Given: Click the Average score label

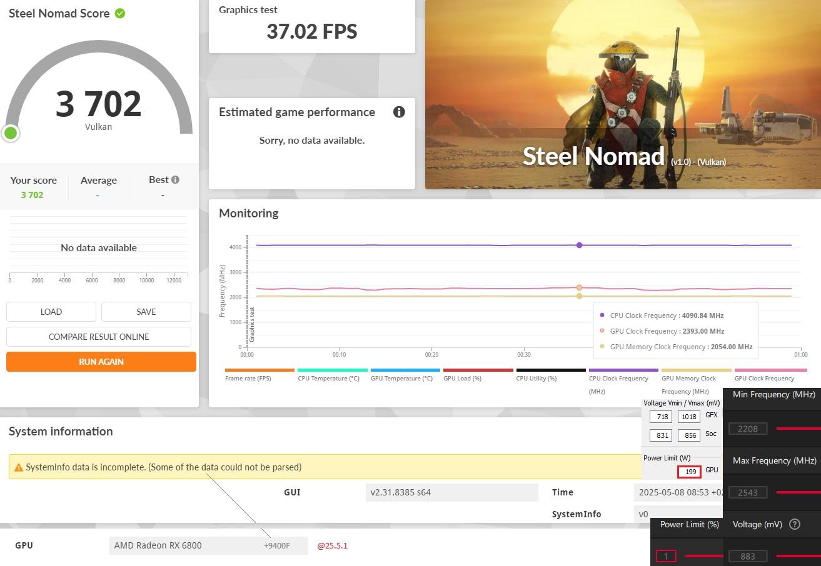Looking at the screenshot, I should click(x=98, y=180).
